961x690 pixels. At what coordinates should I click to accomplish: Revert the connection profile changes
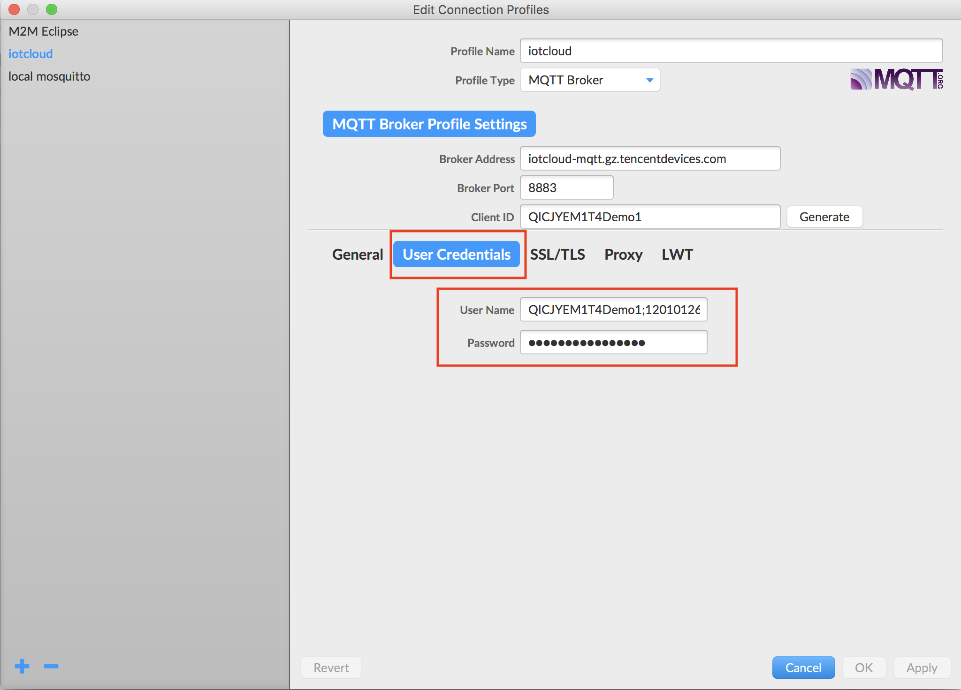point(331,667)
